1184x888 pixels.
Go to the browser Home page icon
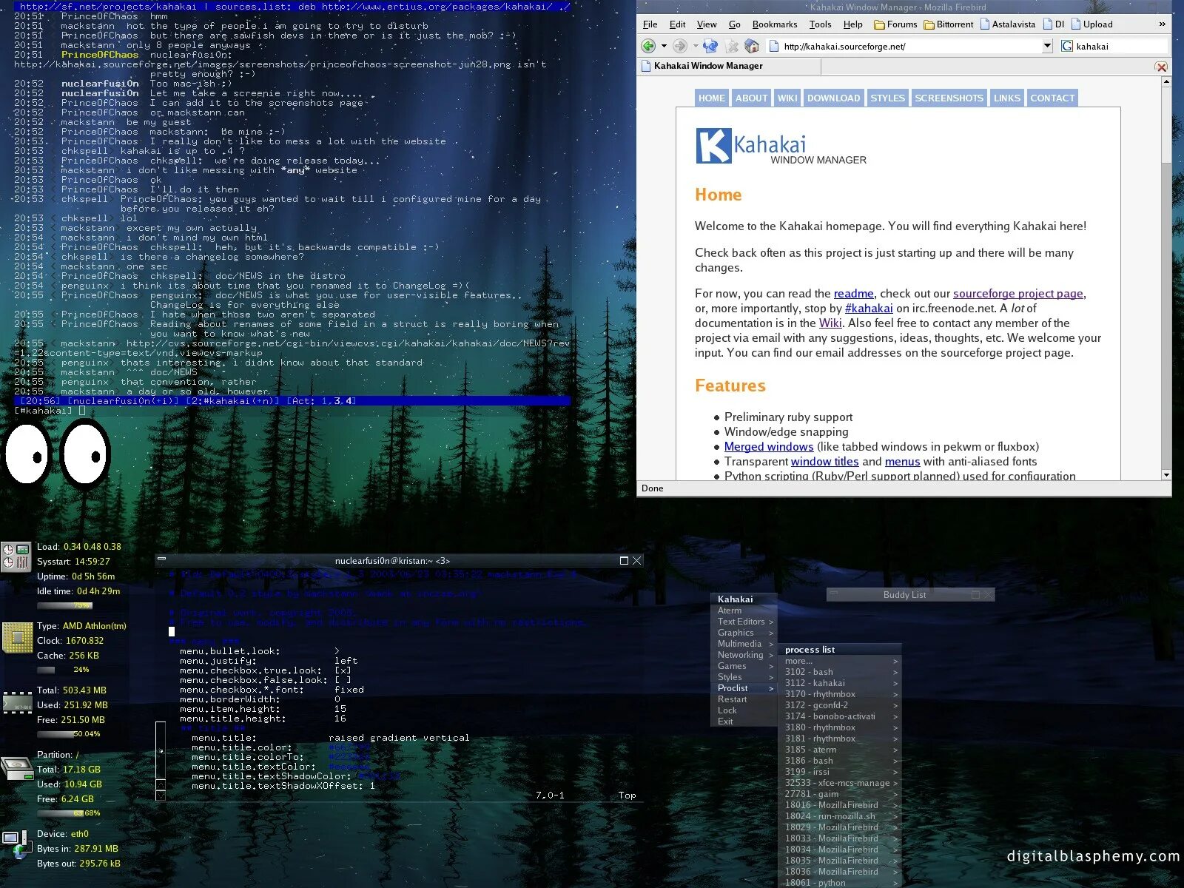[x=752, y=46]
